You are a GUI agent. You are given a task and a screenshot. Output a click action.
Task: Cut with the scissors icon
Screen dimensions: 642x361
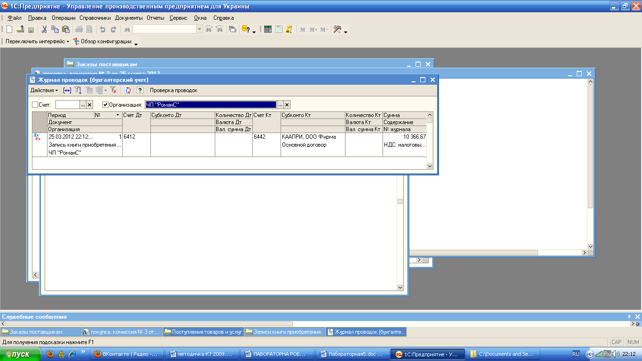44,29
